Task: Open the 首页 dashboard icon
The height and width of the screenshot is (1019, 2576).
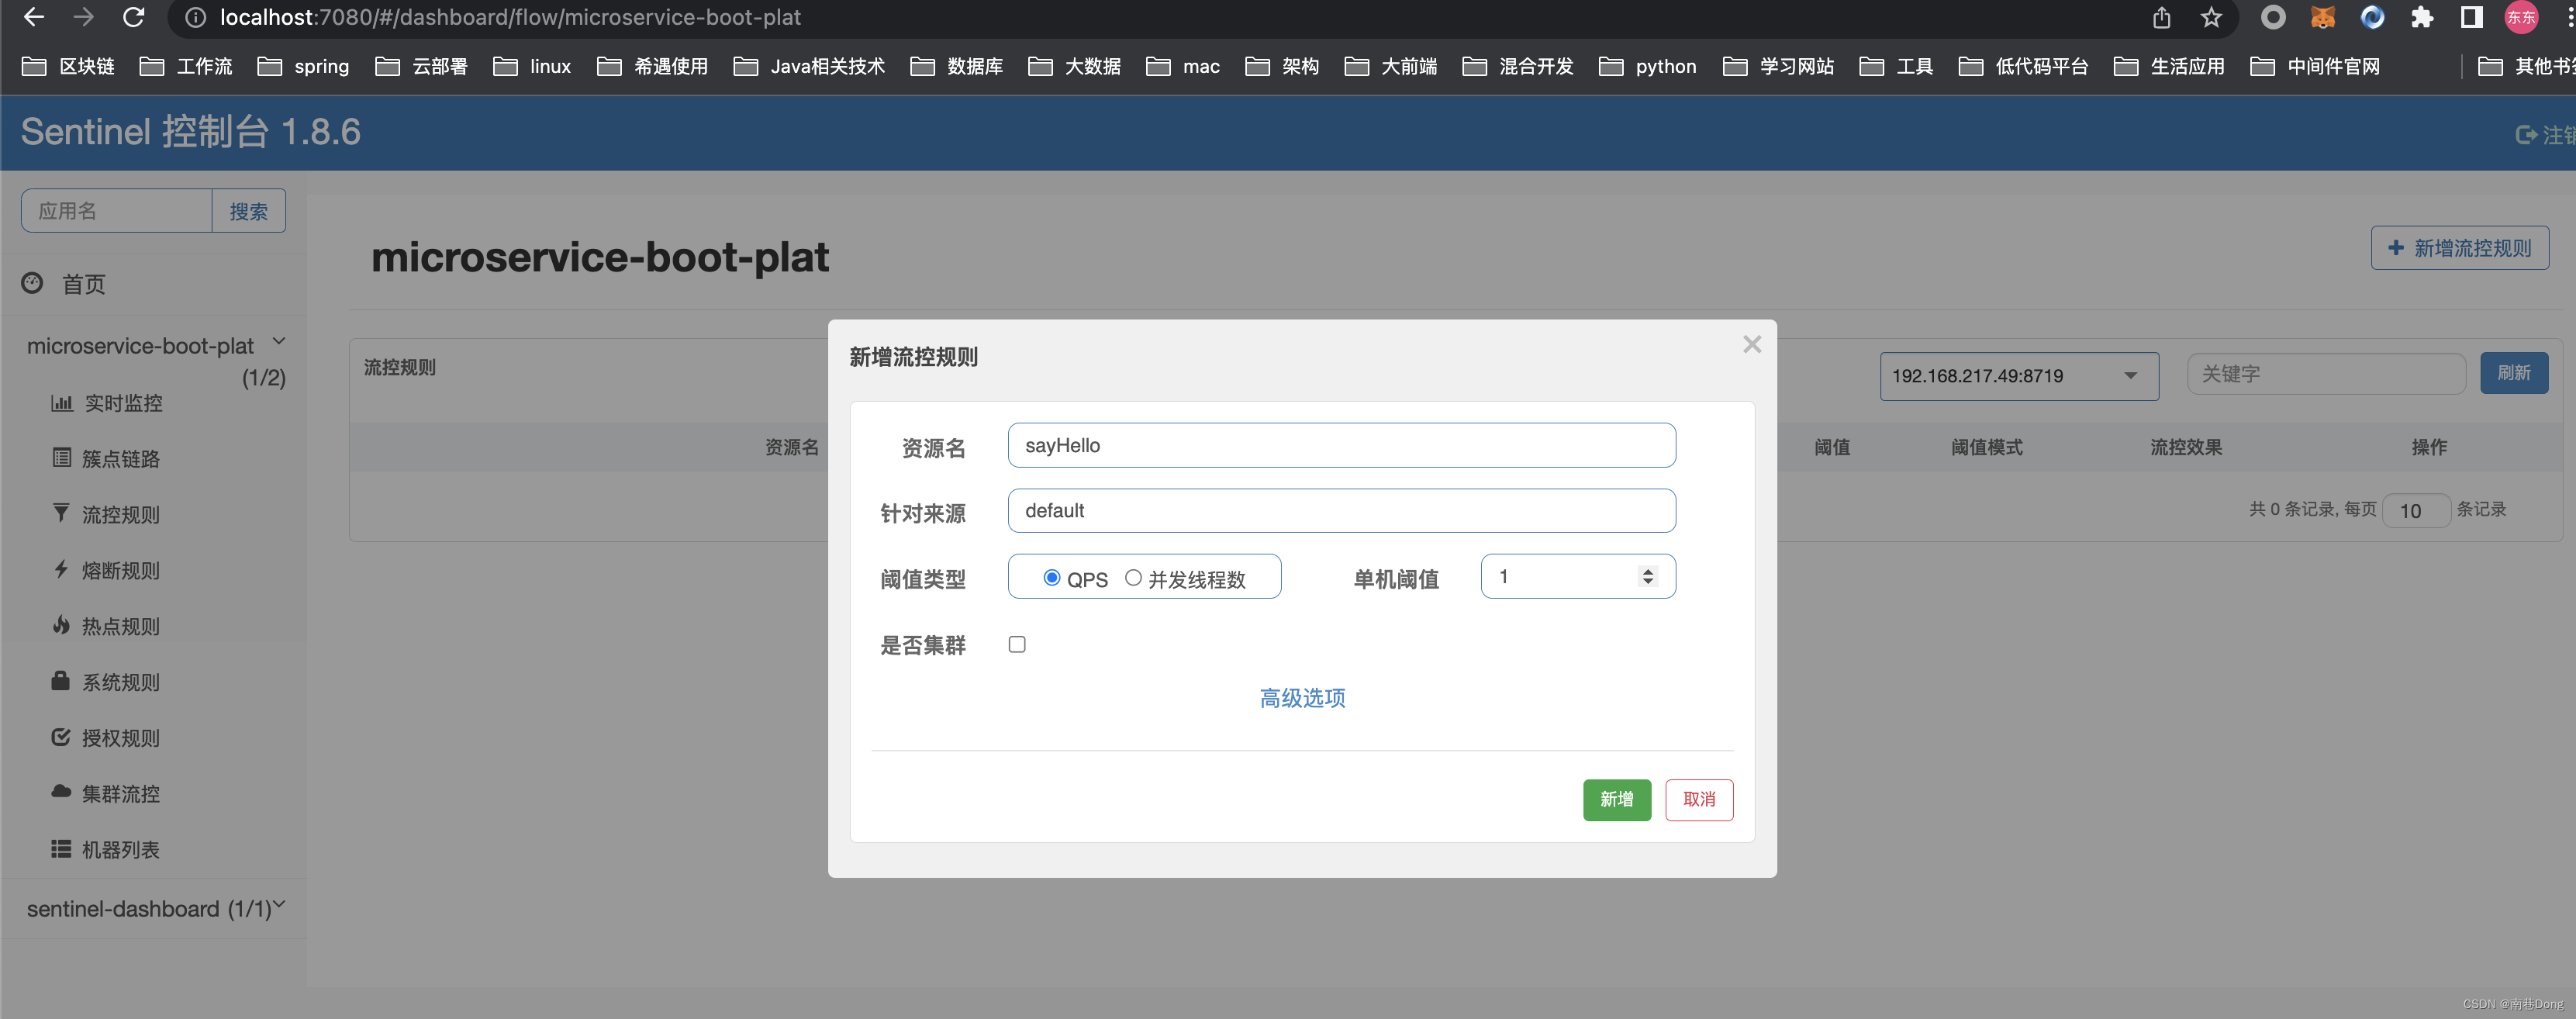Action: [x=32, y=283]
